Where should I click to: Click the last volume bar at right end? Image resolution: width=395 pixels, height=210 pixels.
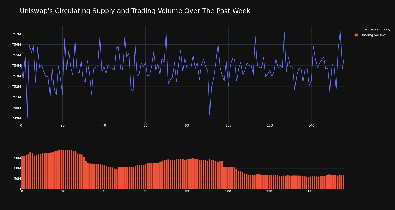coord(343,182)
